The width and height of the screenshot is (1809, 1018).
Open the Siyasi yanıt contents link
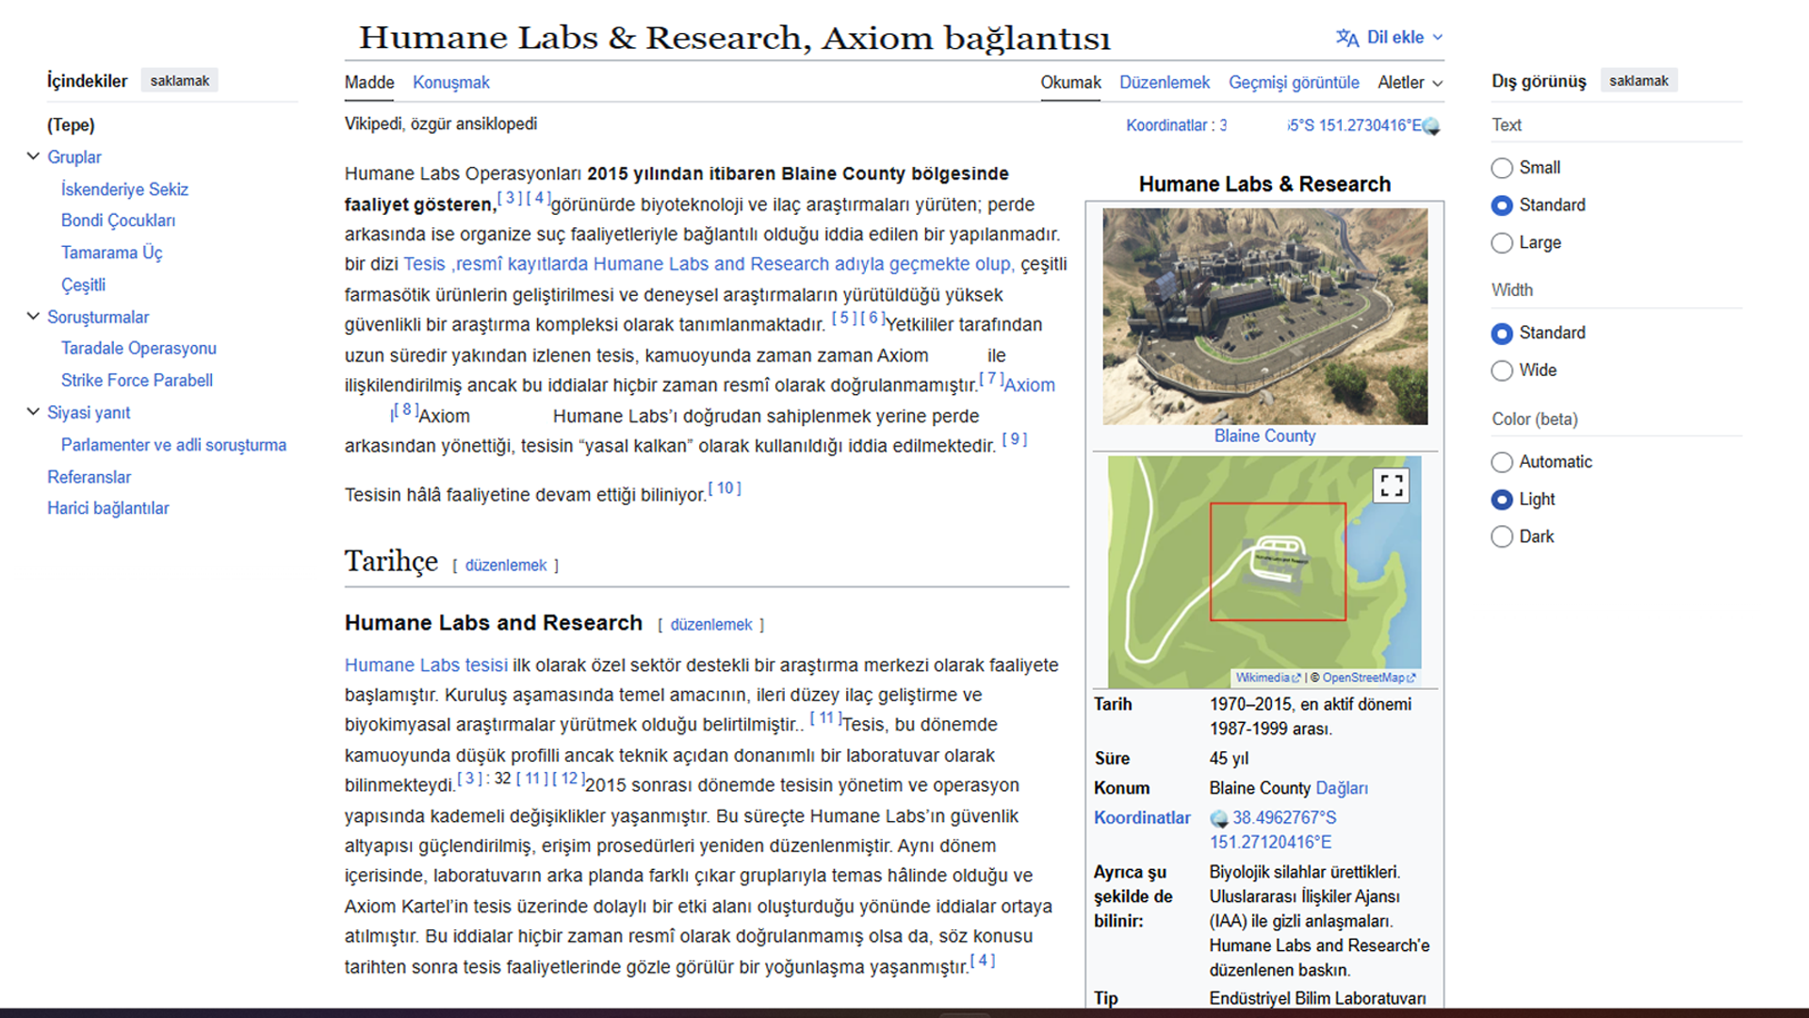point(89,413)
